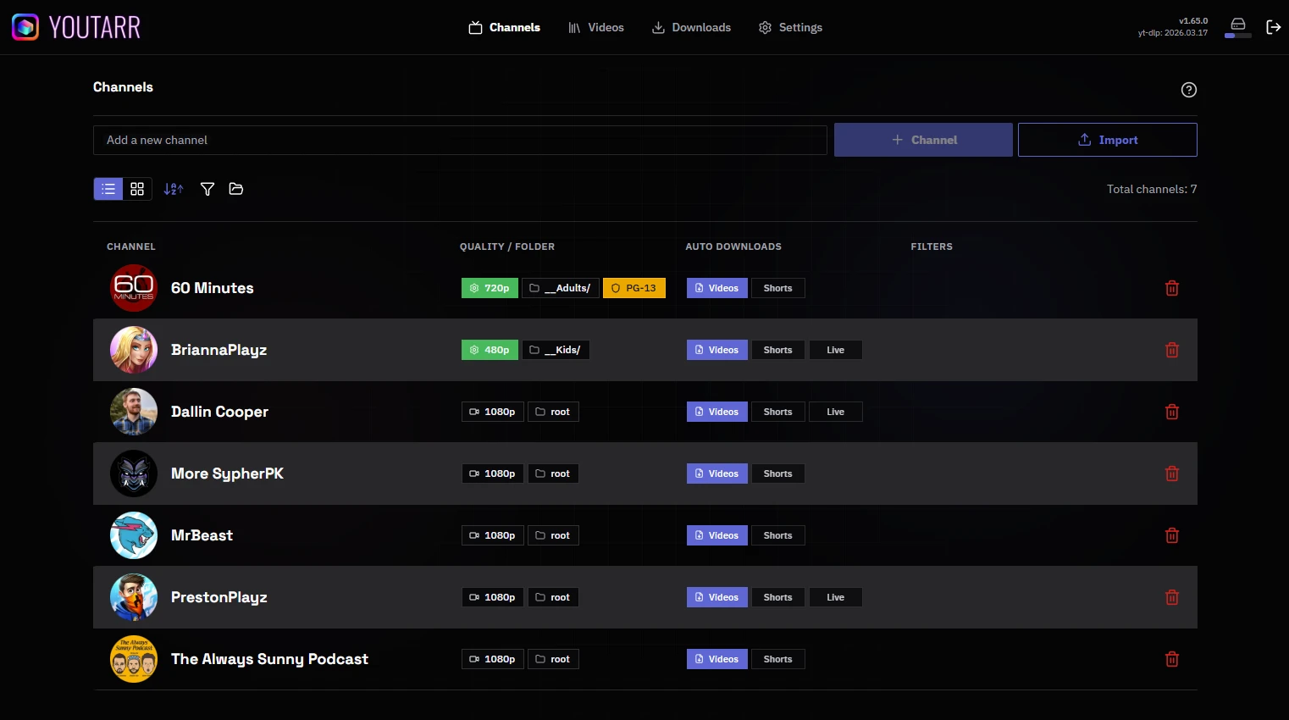The width and height of the screenshot is (1289, 720).
Task: Open the help question mark icon
Action: (1189, 90)
